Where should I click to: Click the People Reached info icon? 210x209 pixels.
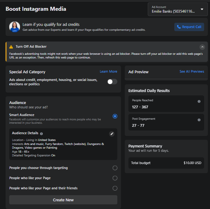coord(199,101)
